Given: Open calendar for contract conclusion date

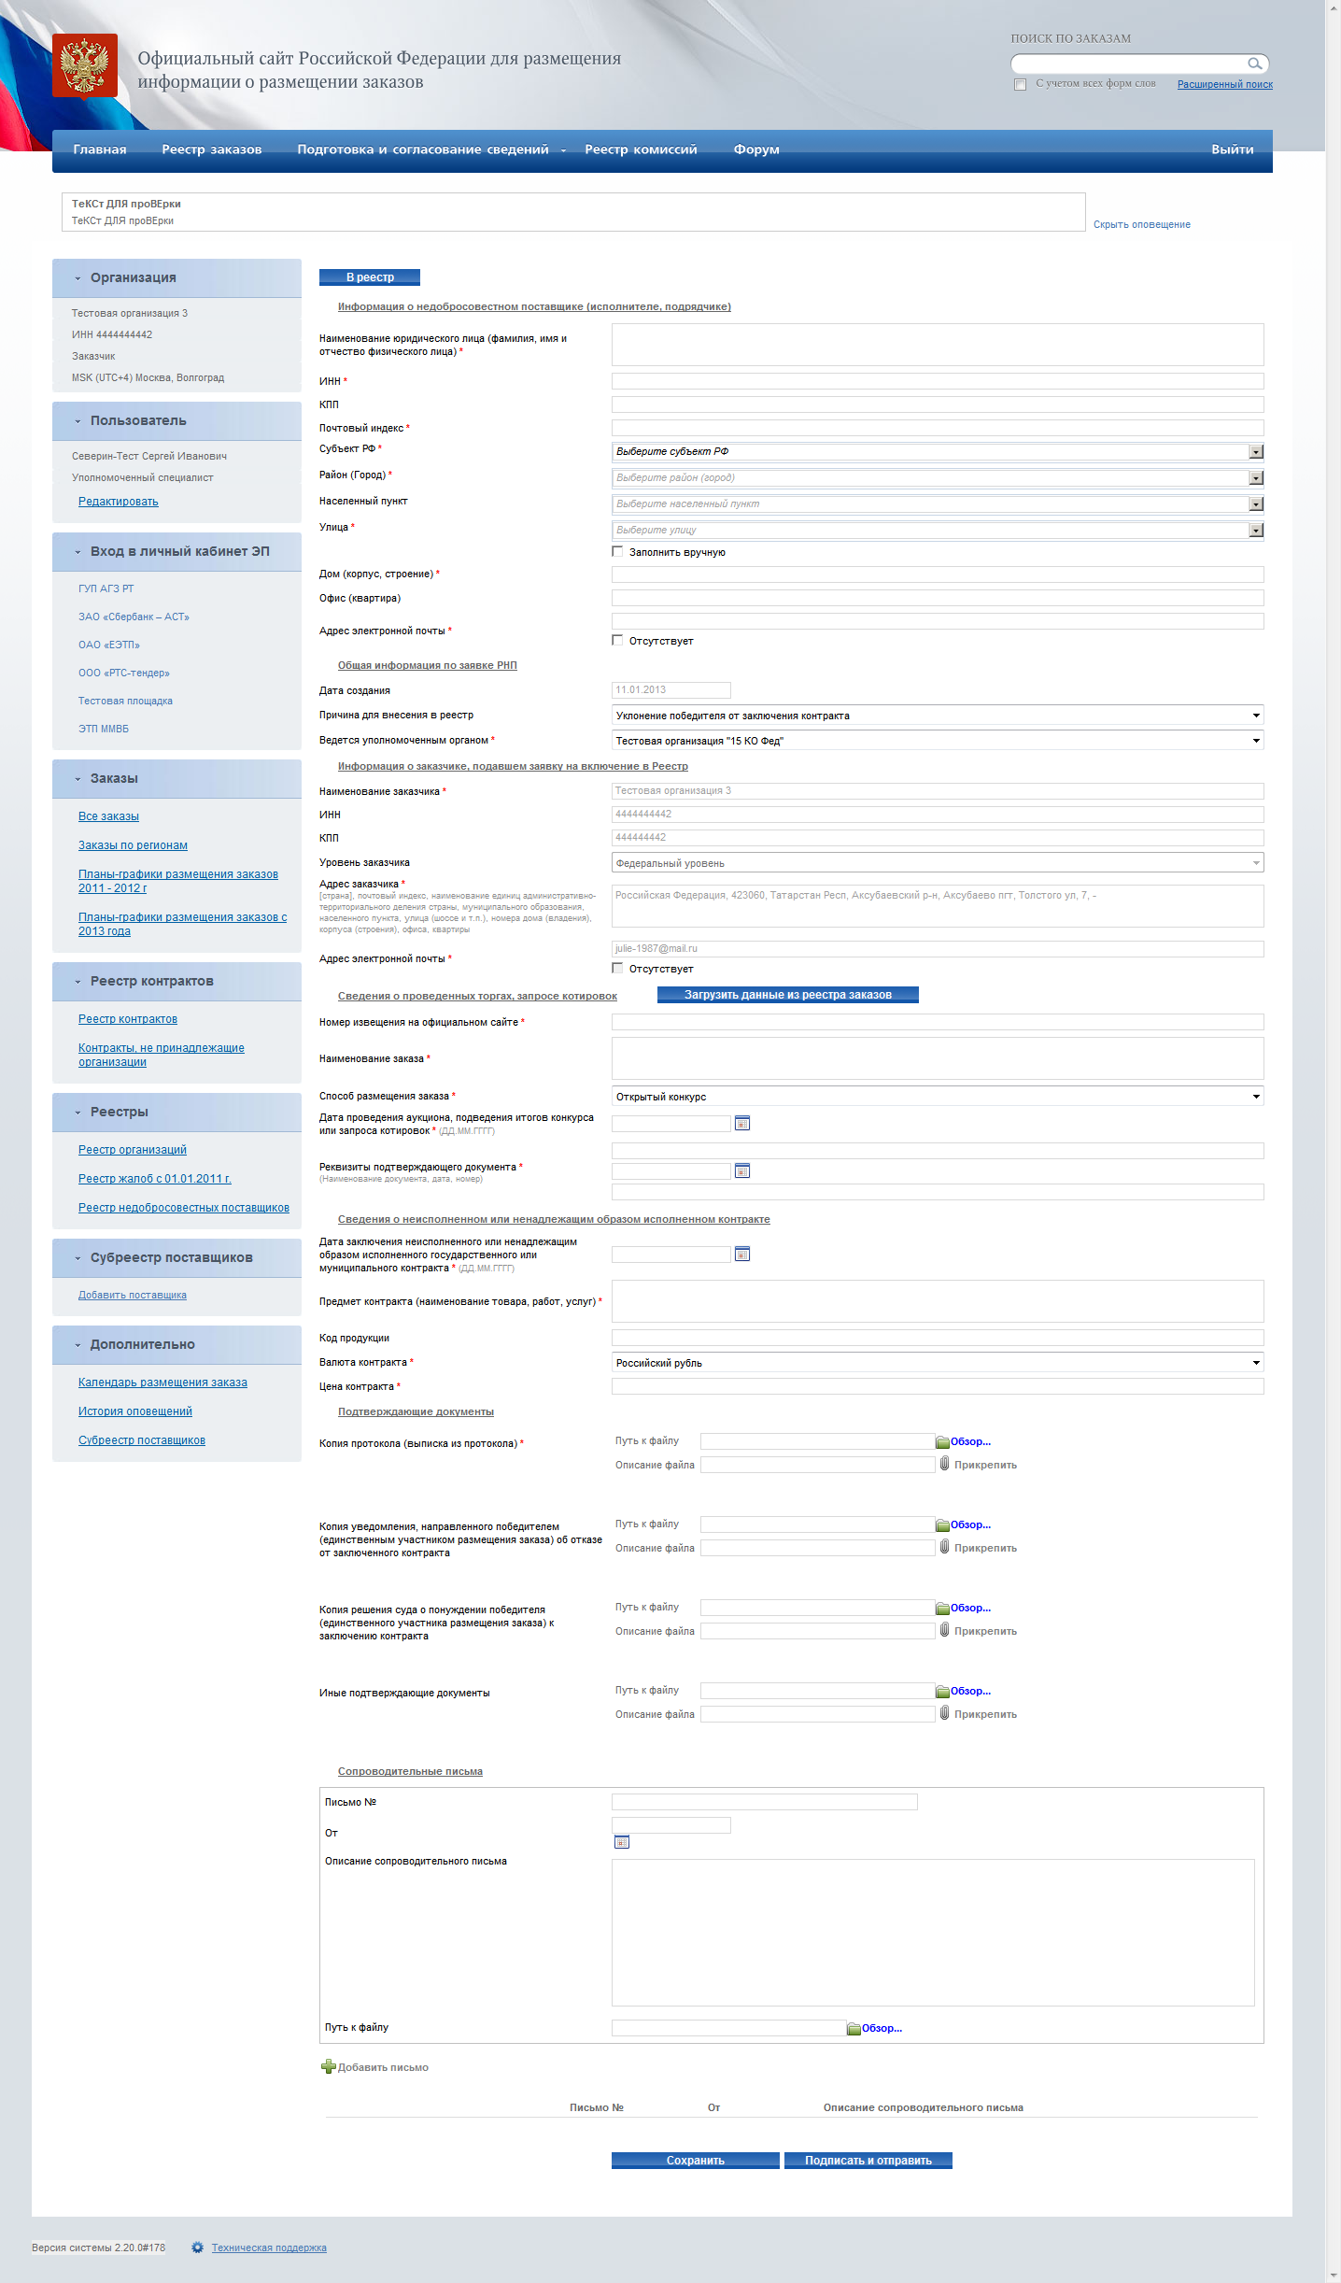Looking at the screenshot, I should click(742, 1254).
